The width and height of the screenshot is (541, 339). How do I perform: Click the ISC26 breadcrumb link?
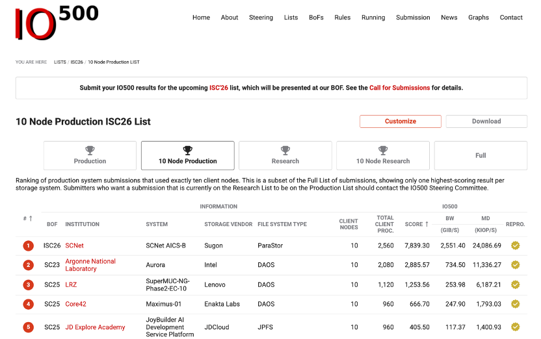click(x=77, y=62)
